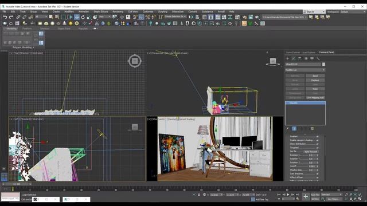Toggle Angle Snap button
This screenshot has height=206, width=367.
coord(141,17)
